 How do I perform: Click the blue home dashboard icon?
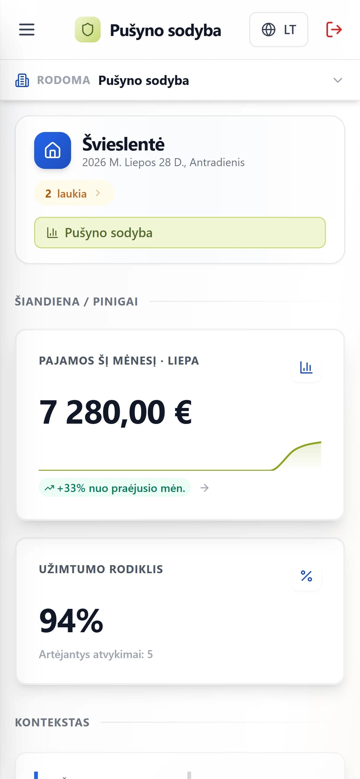(x=53, y=150)
